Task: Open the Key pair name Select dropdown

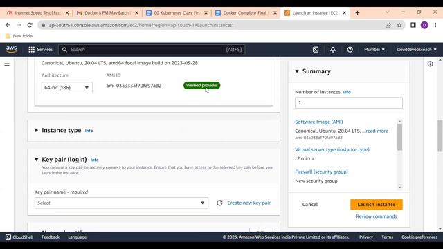Action: pyautogui.click(x=121, y=203)
